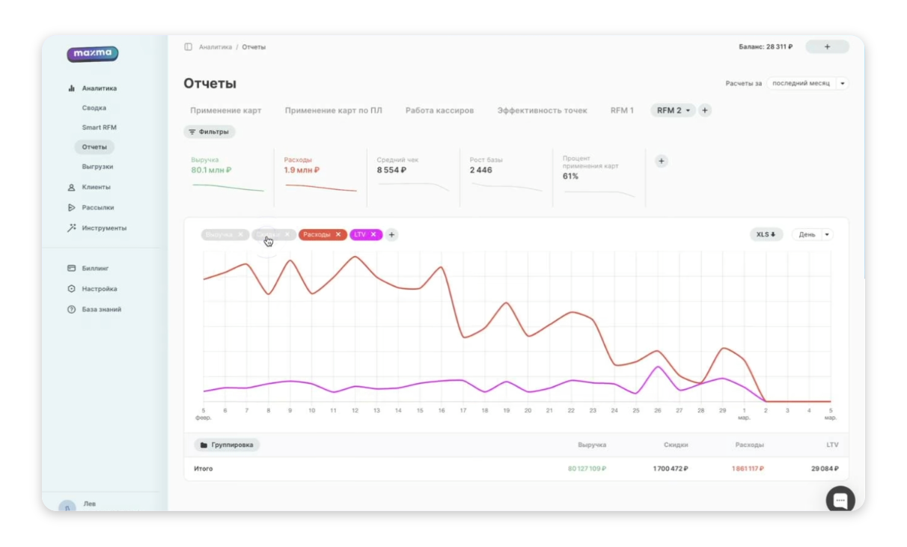This screenshot has width=907, height=547.
Task: Open the Аналитика section icon in sidebar
Action: click(x=72, y=88)
